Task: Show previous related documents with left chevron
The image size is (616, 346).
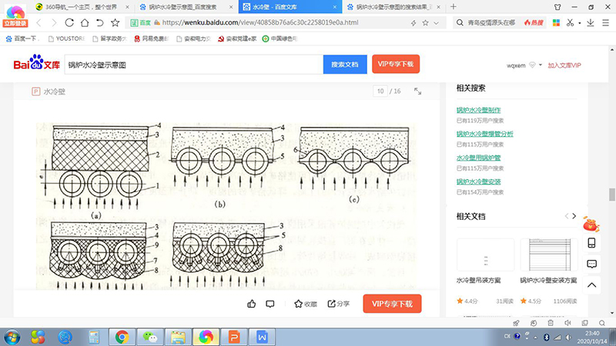Action: pos(566,216)
